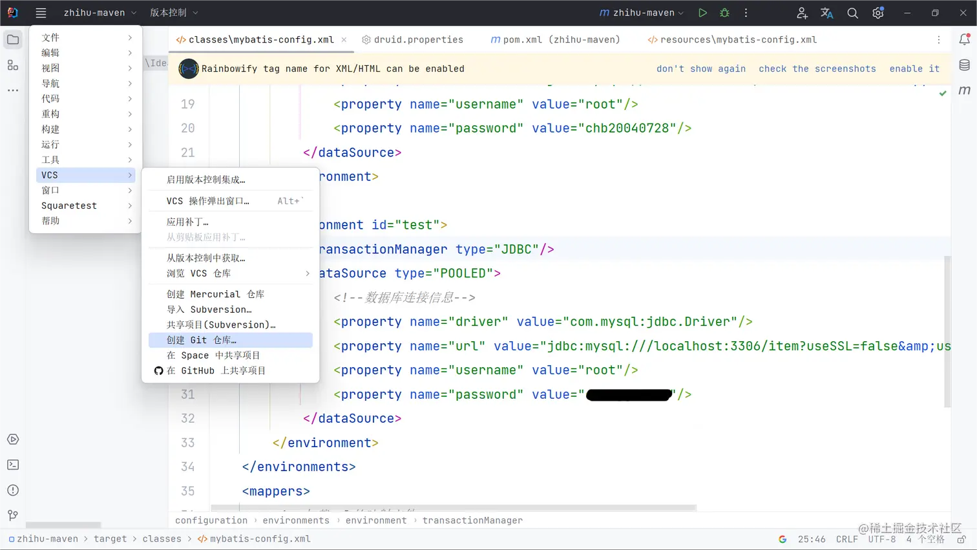Select 在 Space 中共享项目 menu item

tap(231, 355)
